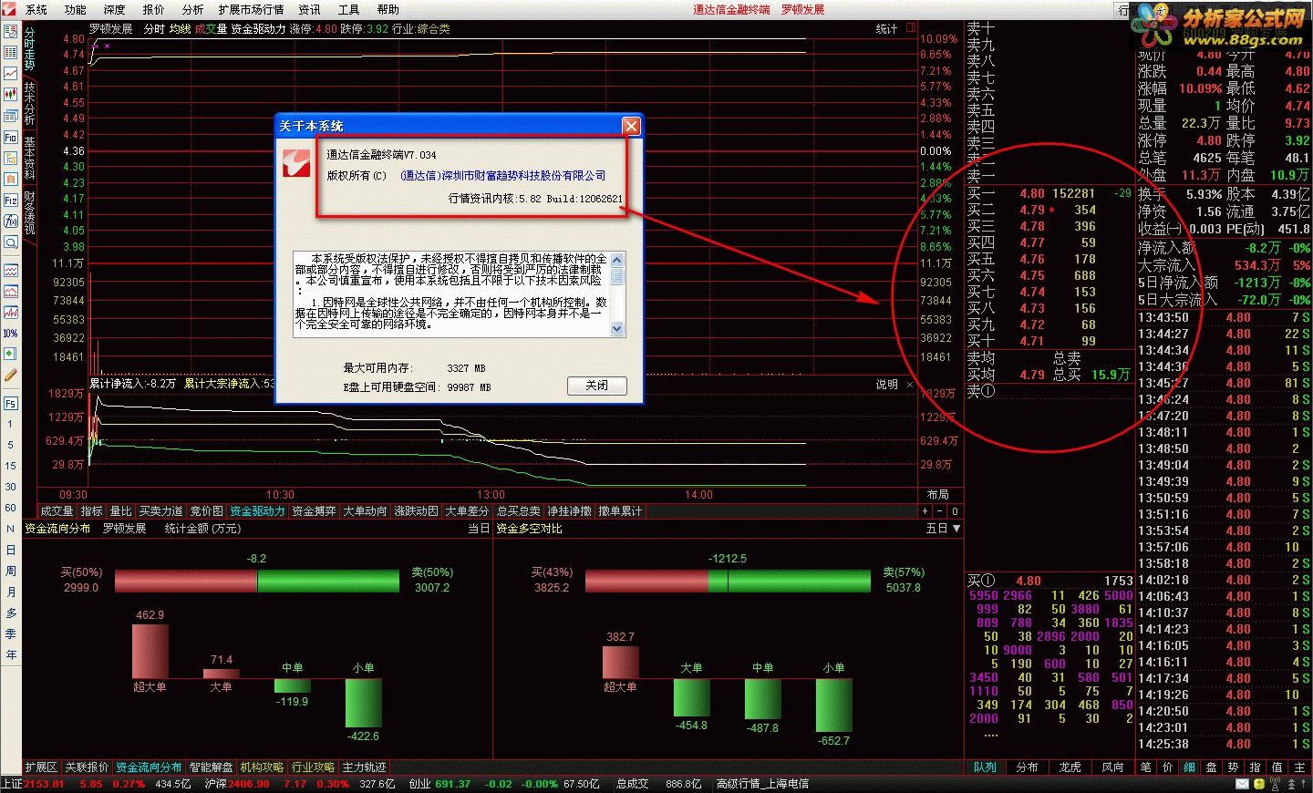
Task: Select the 15-minute period in sidebar
Action: 11,466
